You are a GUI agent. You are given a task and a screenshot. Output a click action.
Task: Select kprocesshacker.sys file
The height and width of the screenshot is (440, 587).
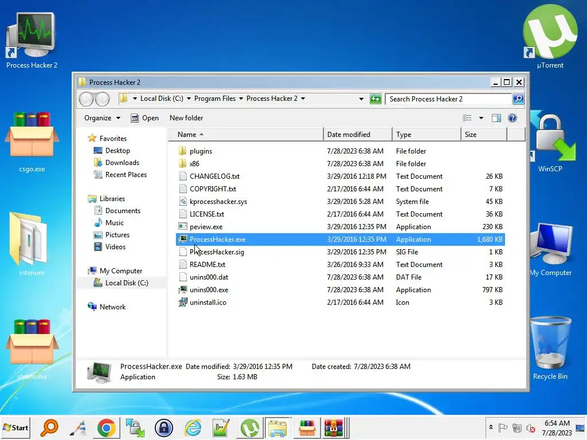click(341, 202)
